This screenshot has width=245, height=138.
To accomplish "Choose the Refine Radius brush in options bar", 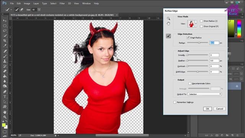I will 17,10.
